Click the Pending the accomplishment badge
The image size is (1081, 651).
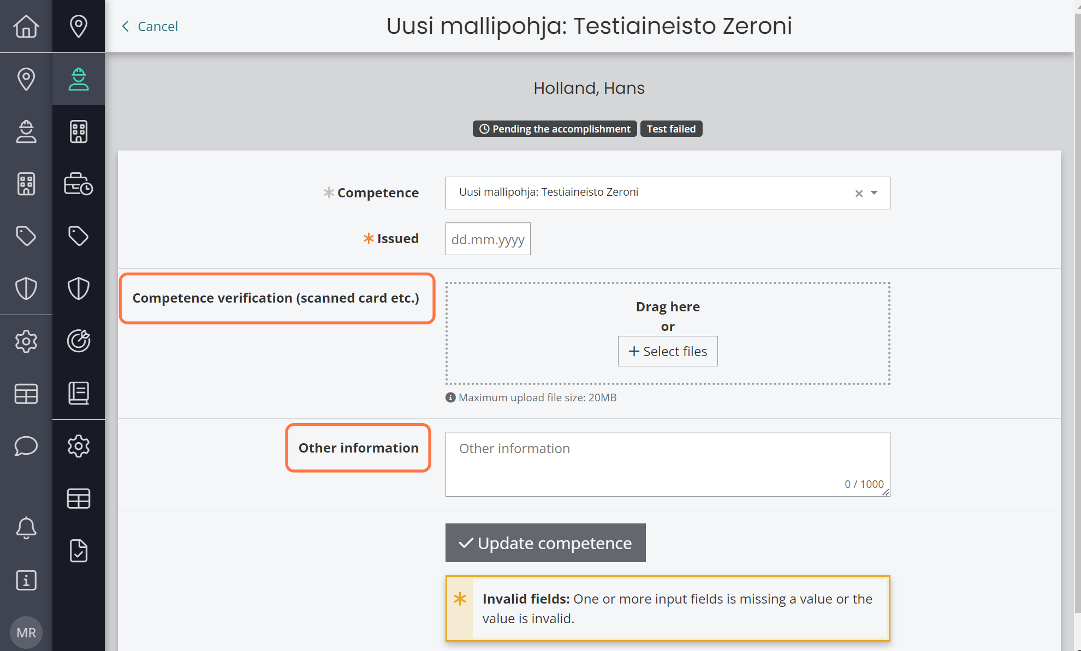[x=555, y=129]
